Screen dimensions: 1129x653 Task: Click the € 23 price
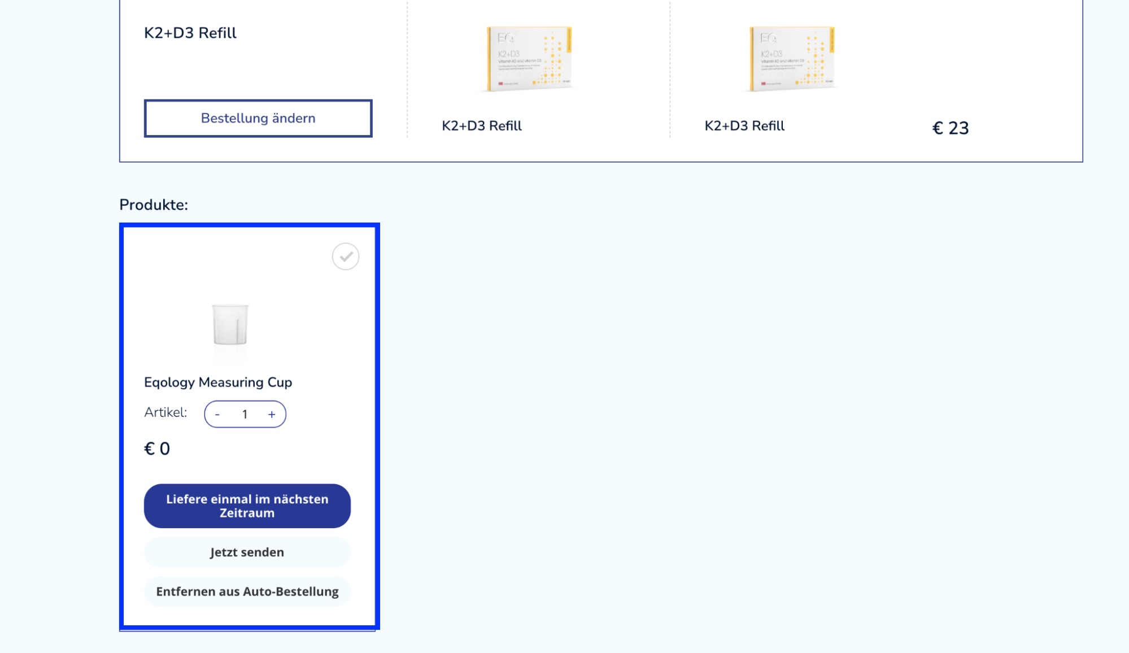[950, 128]
